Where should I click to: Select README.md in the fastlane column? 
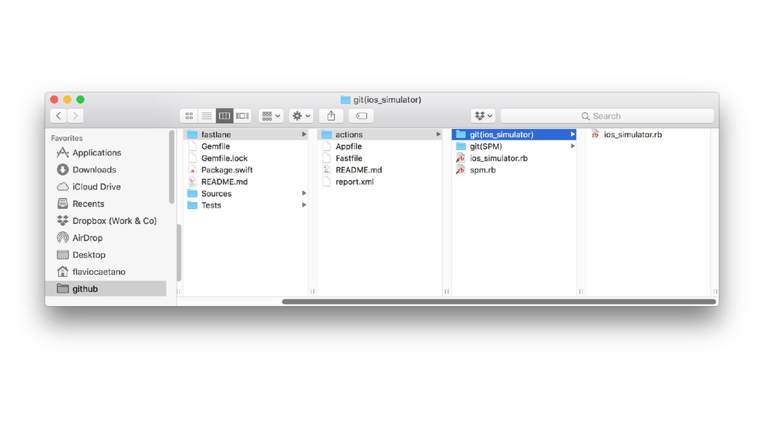point(380,169)
